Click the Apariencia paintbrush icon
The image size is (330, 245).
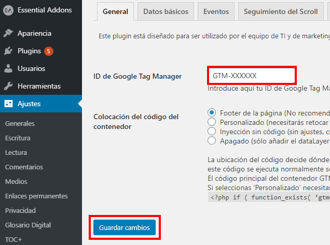pyautogui.click(x=8, y=33)
